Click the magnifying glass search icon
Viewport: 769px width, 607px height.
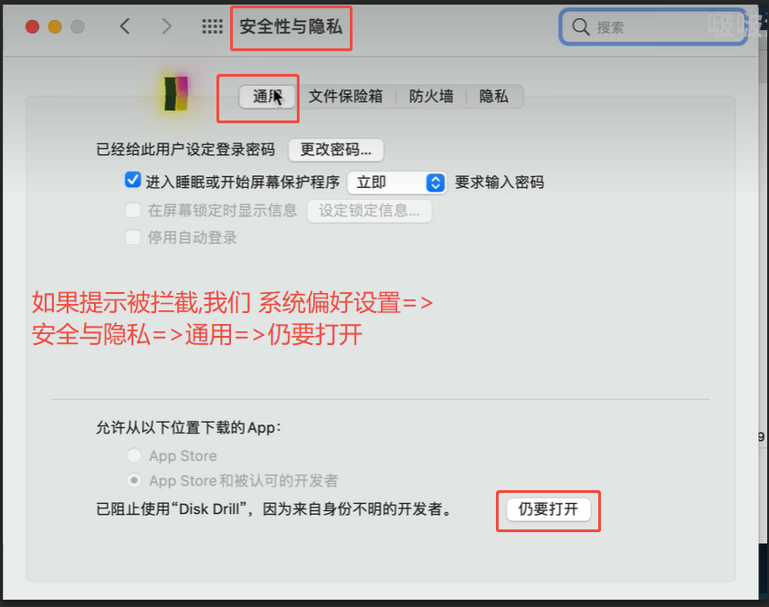(x=581, y=27)
